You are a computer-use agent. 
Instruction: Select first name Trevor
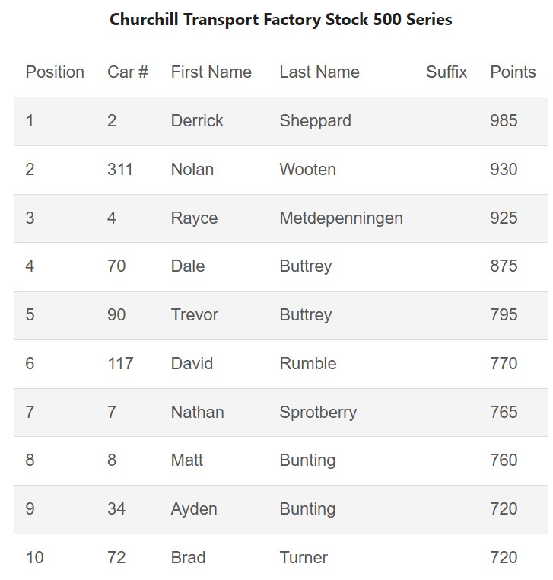click(194, 315)
